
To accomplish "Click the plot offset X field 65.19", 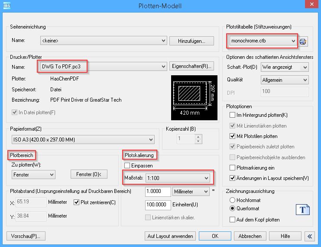I will tap(31, 202).
